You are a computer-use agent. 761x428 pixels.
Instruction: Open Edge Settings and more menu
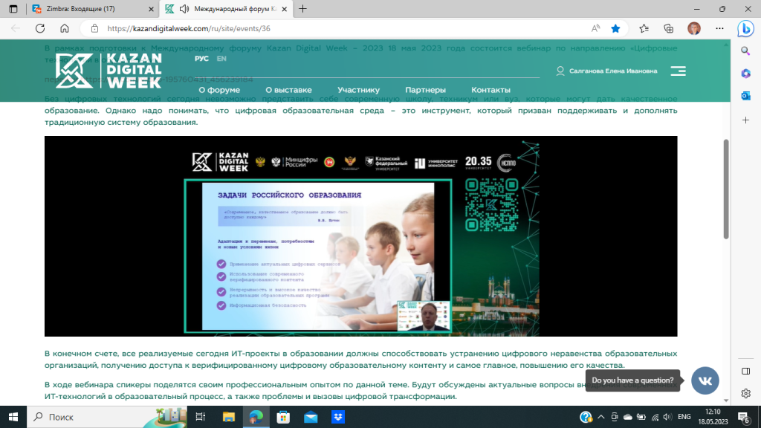tap(719, 29)
